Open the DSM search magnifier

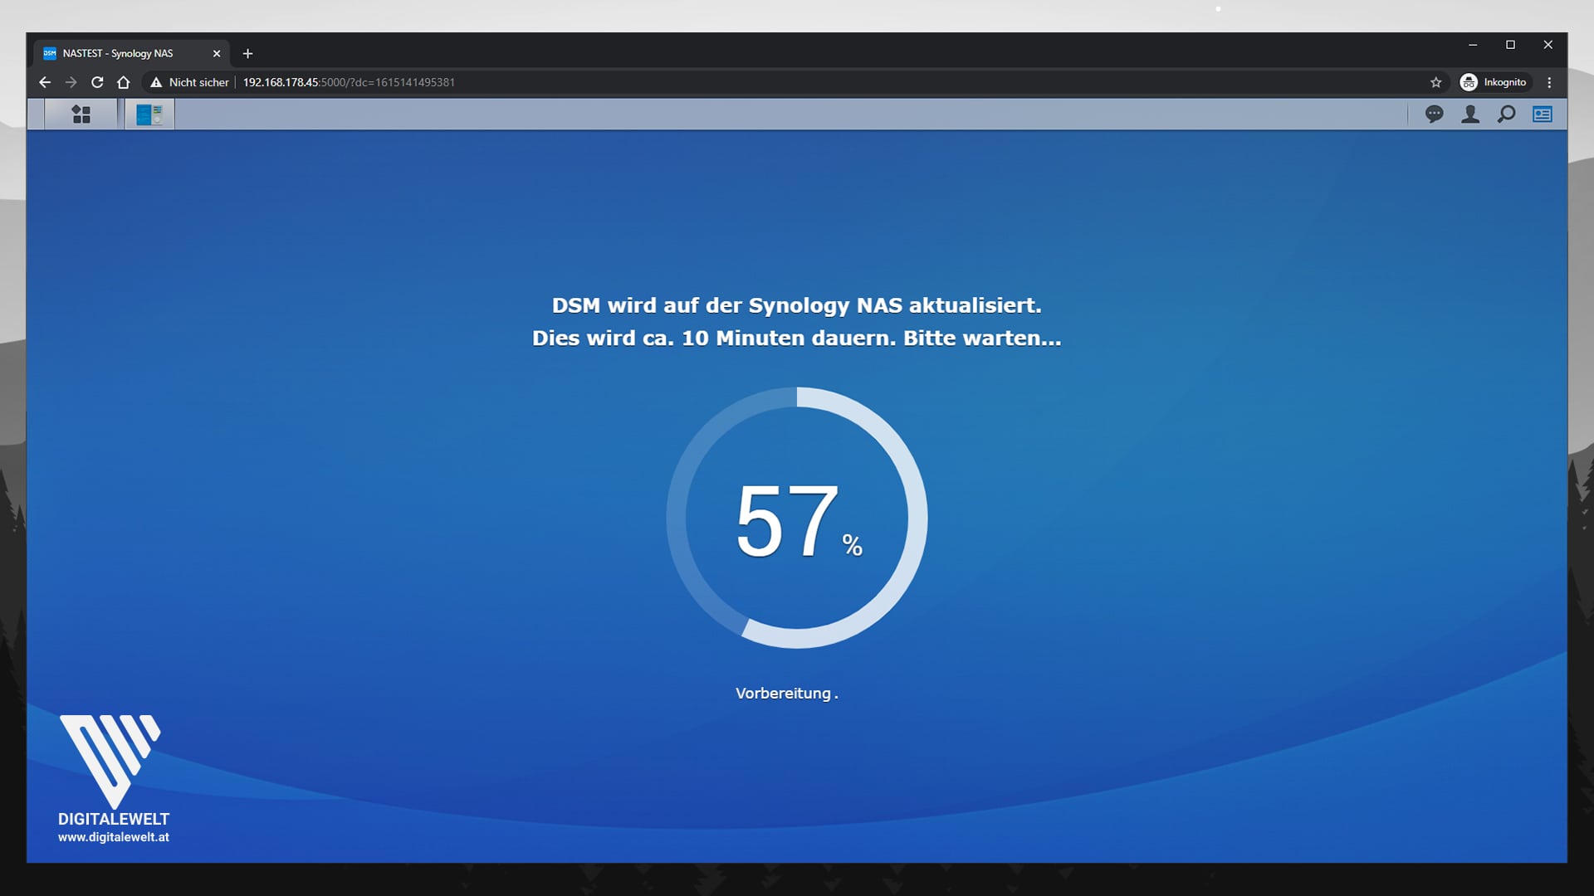click(1506, 114)
